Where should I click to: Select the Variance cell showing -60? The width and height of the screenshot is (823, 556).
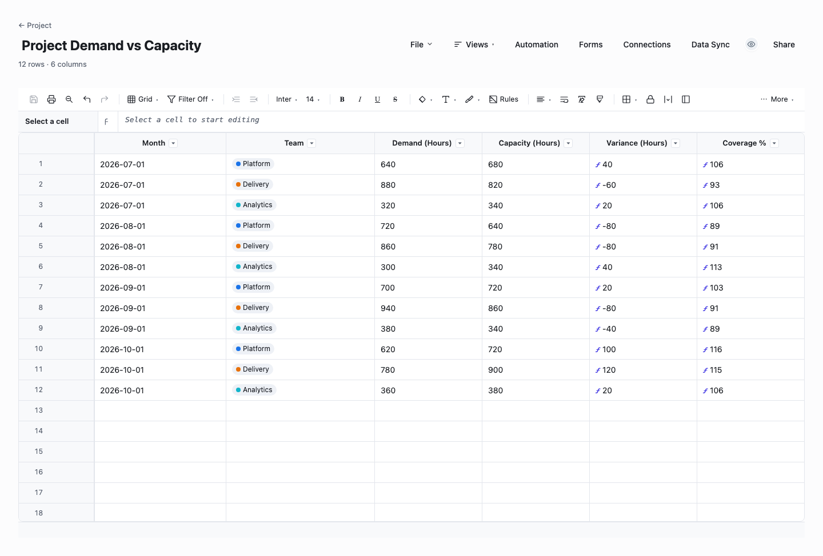point(644,185)
